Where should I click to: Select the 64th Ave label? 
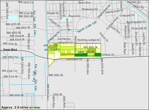click(65, 102)
